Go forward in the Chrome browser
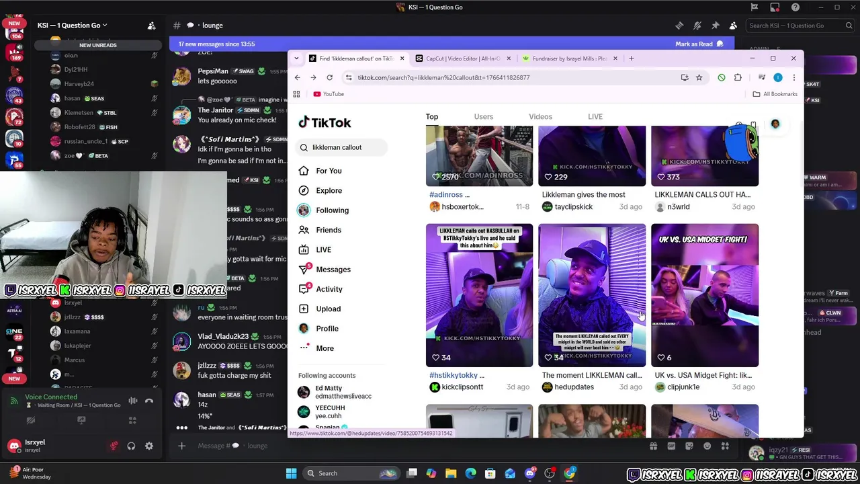The image size is (860, 484). tap(313, 77)
